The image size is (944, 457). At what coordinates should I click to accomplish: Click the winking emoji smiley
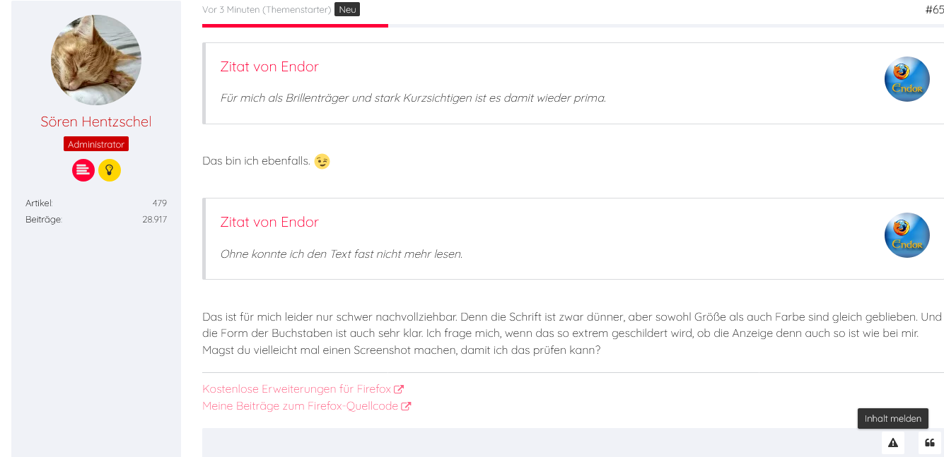tap(322, 161)
